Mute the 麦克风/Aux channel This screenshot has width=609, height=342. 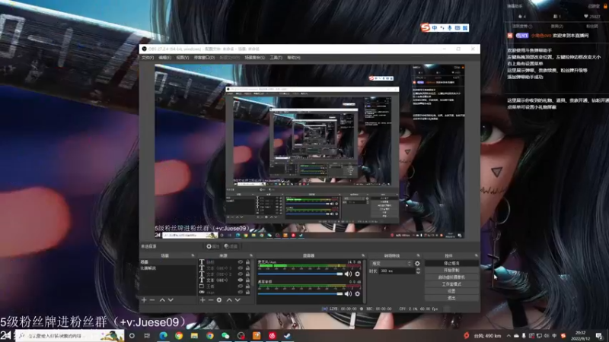click(349, 274)
